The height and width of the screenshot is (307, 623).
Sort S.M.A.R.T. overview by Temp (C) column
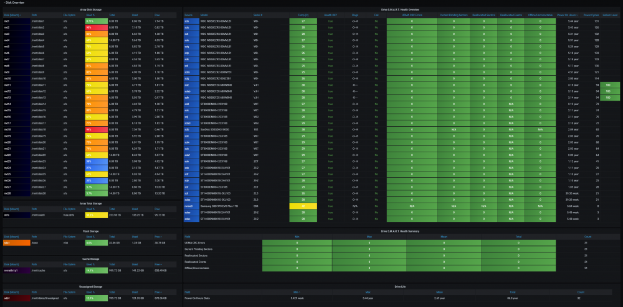pos(303,15)
